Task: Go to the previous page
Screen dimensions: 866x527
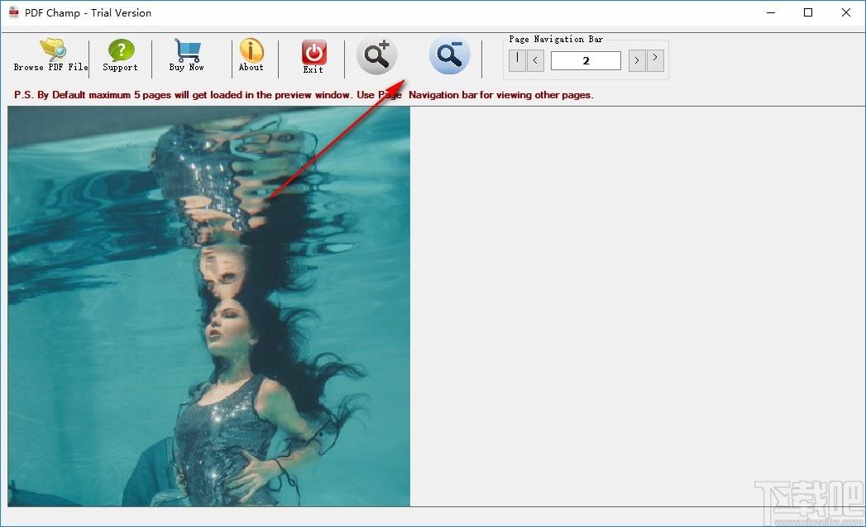Action: 535,60
